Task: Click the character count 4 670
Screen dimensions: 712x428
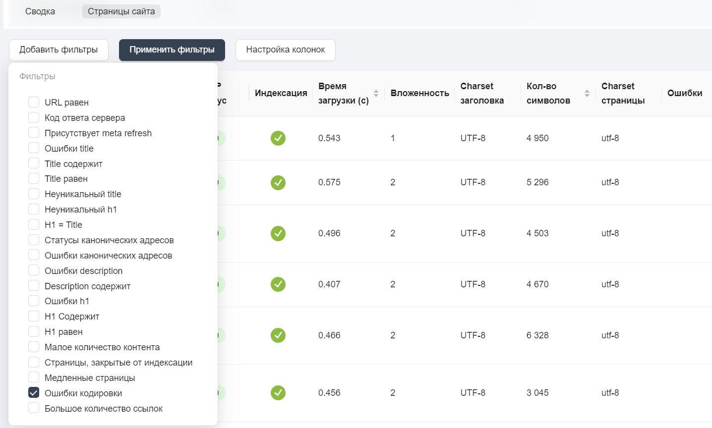Action: 537,284
